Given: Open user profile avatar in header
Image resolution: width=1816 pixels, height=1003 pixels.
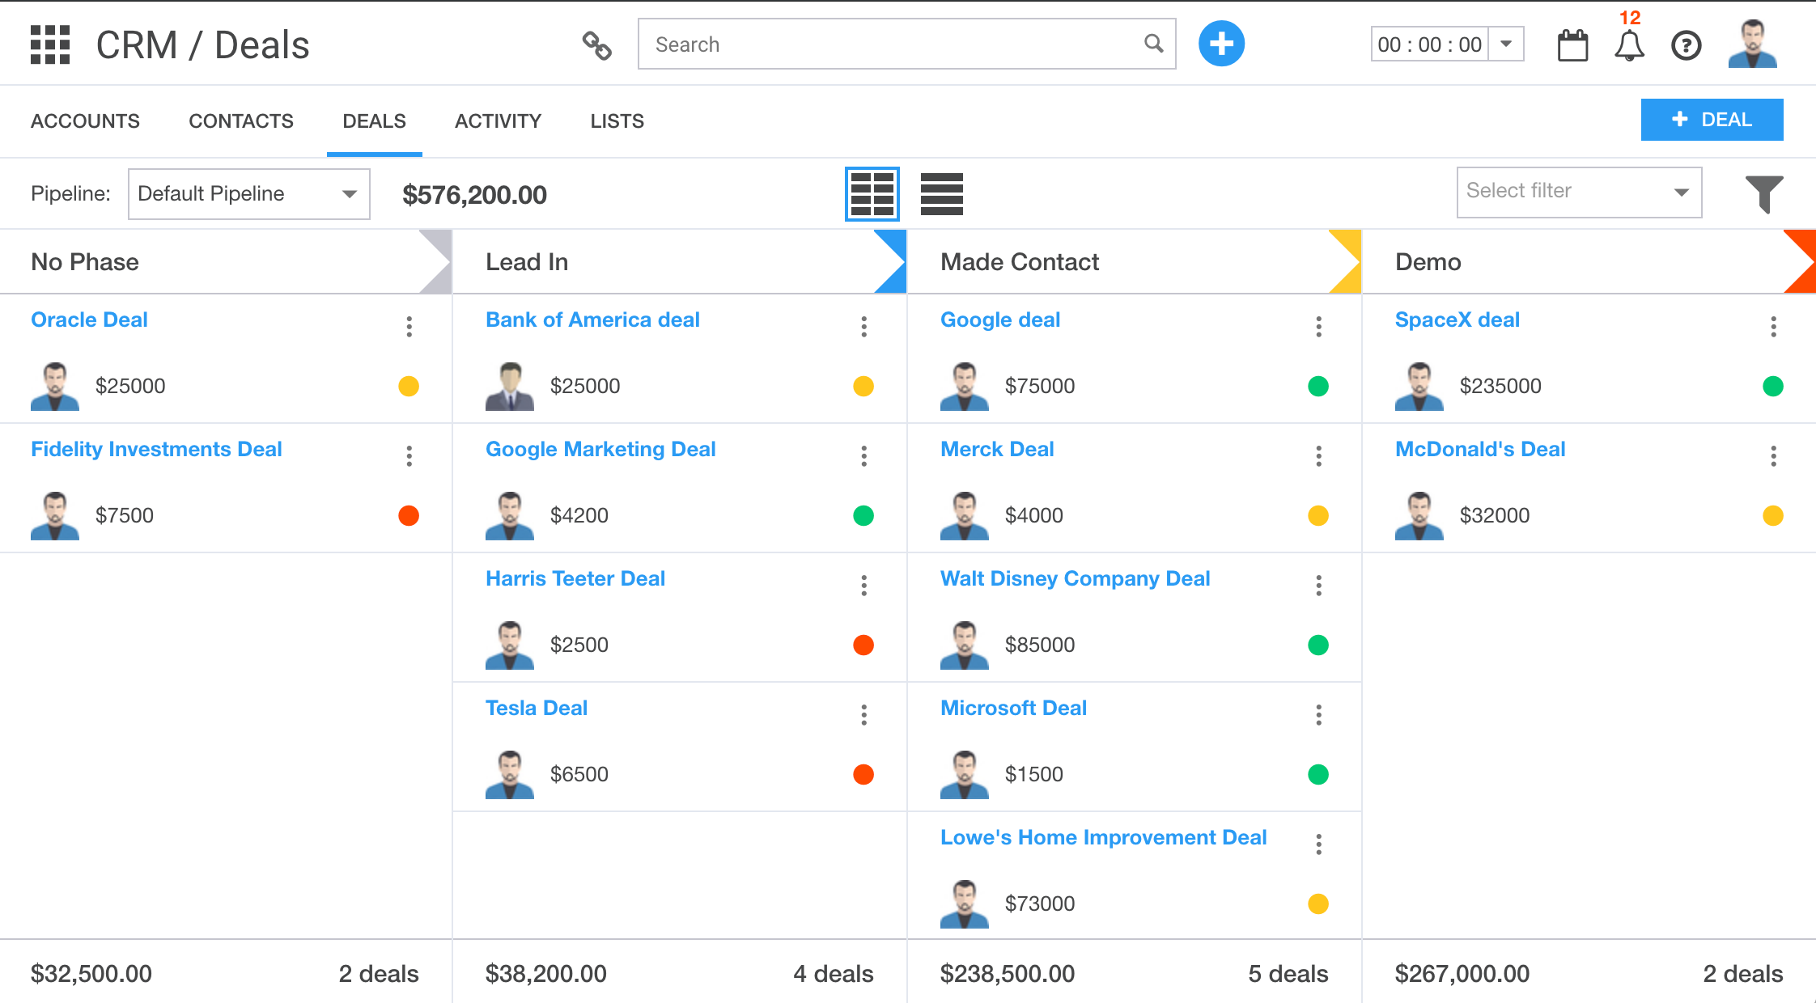Looking at the screenshot, I should (1752, 44).
